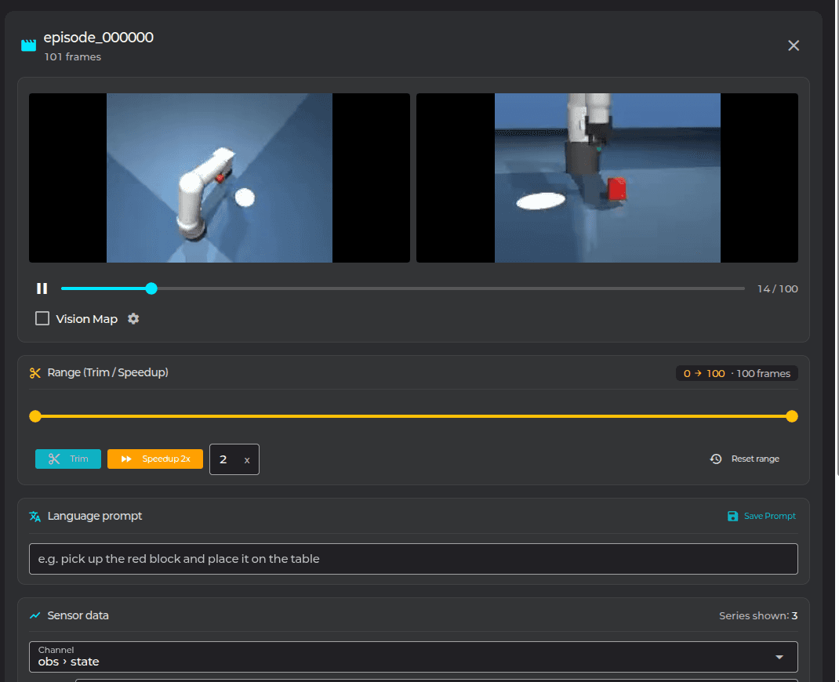Click the 14 / 100 frame counter
The image size is (839, 682).
(x=778, y=288)
